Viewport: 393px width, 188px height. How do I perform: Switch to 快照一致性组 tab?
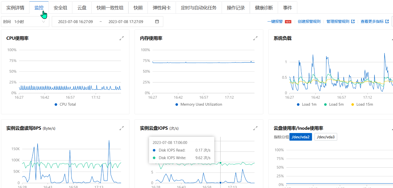pyautogui.click(x=110, y=8)
